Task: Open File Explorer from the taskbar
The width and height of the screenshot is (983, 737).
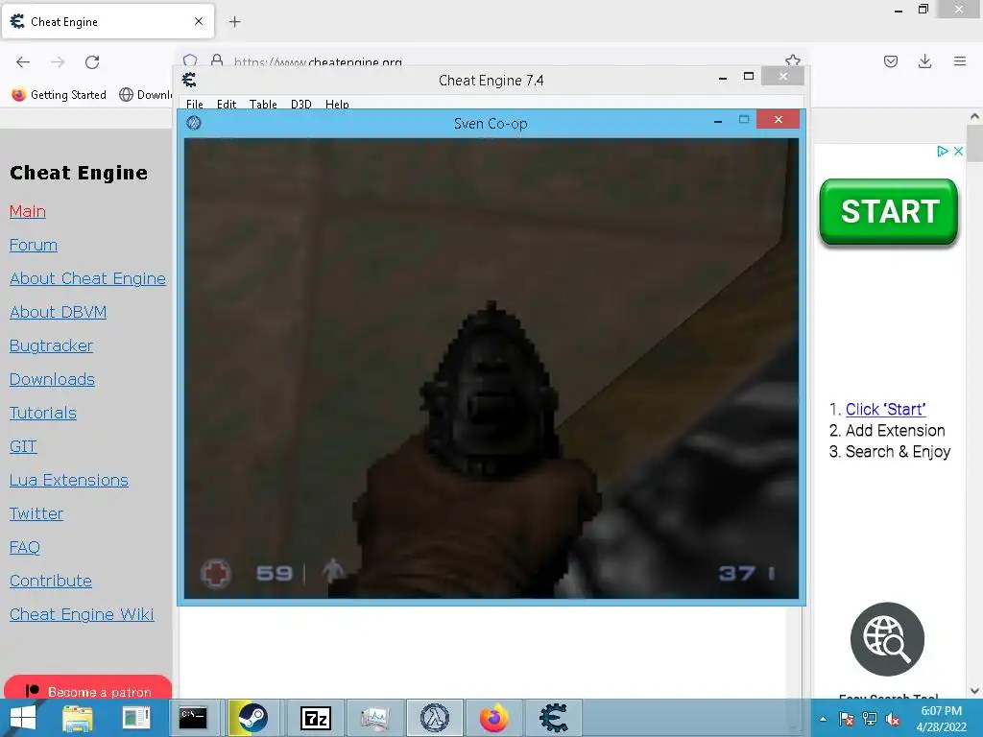Action: [x=78, y=718]
